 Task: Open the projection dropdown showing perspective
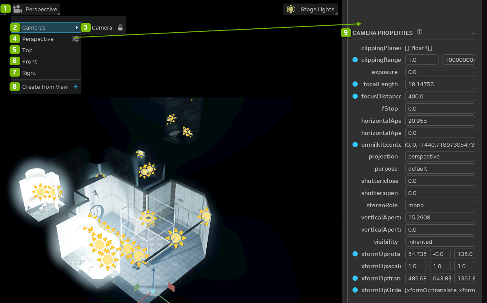pos(440,156)
